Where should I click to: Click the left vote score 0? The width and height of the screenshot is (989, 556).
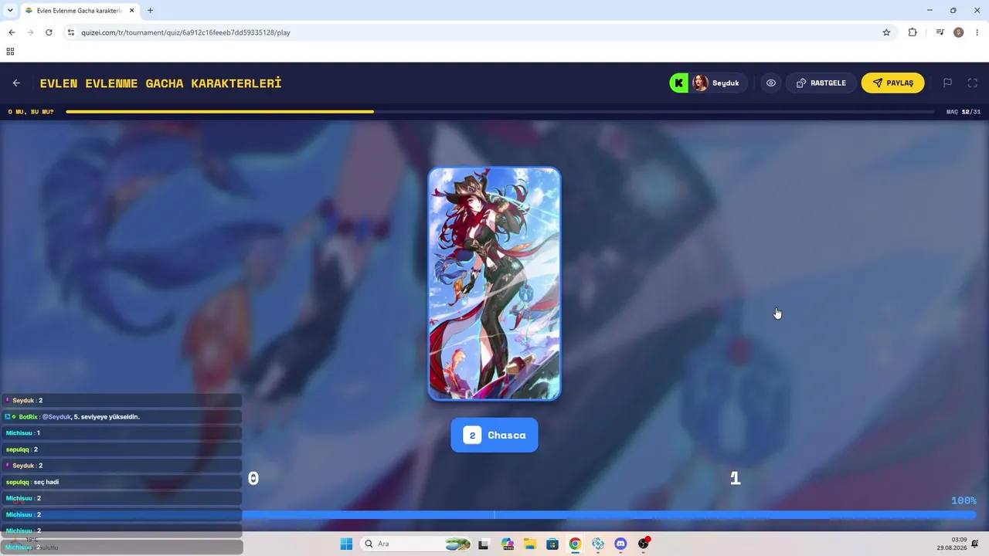pos(253,479)
